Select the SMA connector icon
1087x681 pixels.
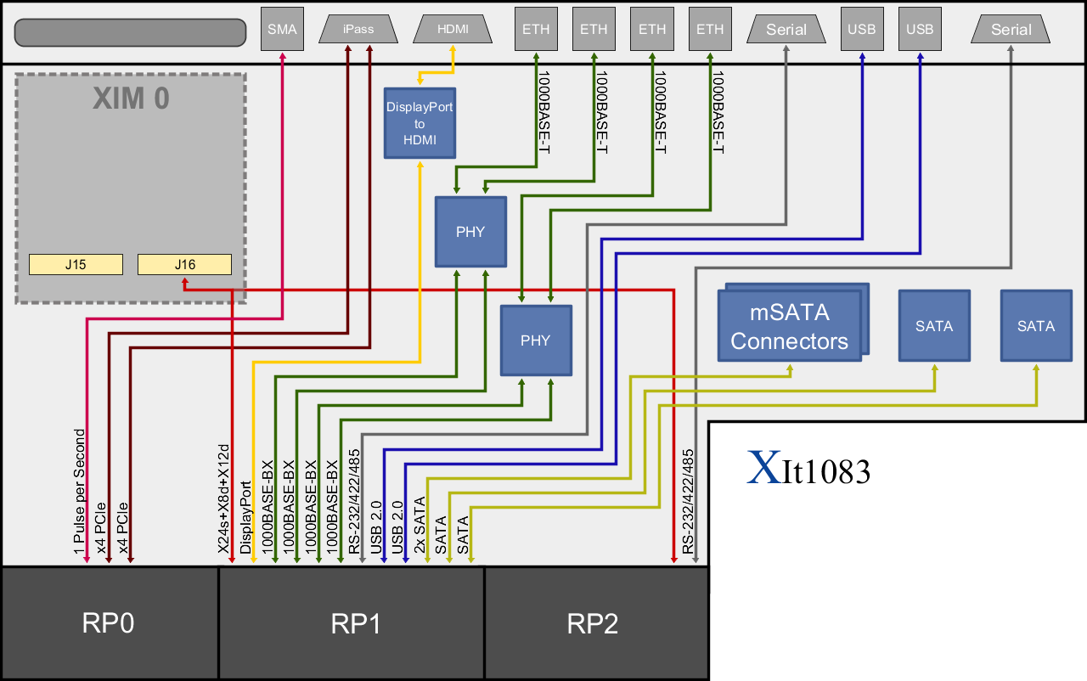281,28
